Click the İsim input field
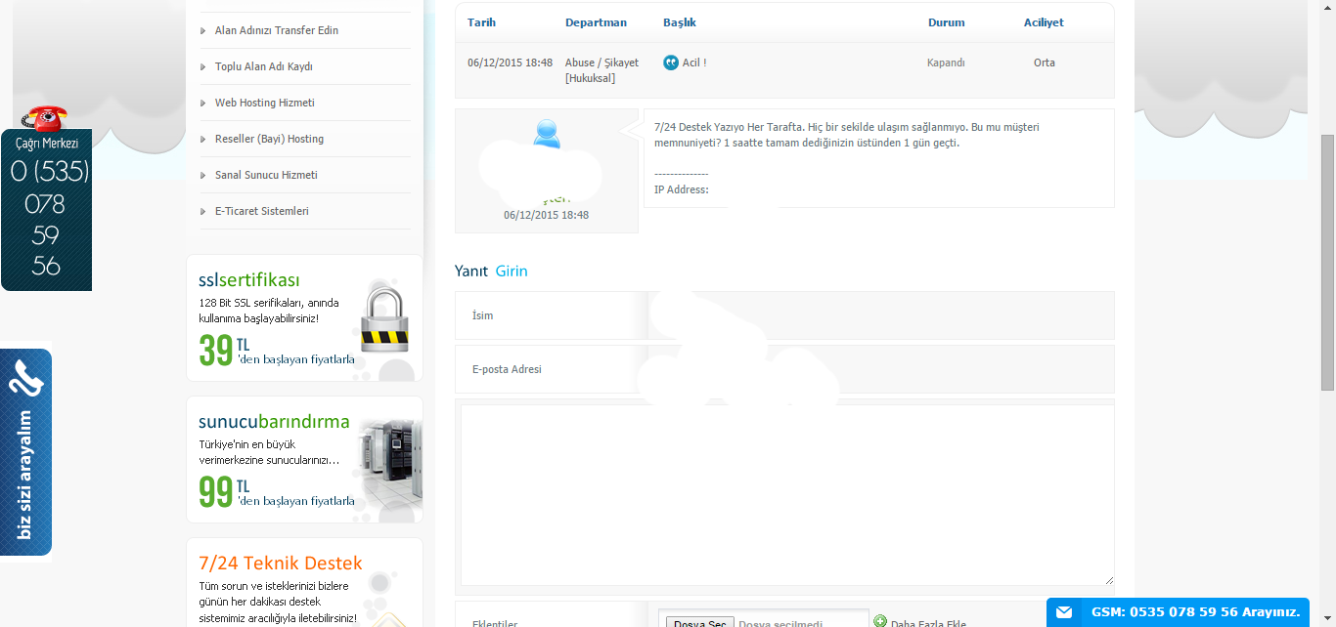Screen dimensions: 1336x627 click(x=881, y=315)
